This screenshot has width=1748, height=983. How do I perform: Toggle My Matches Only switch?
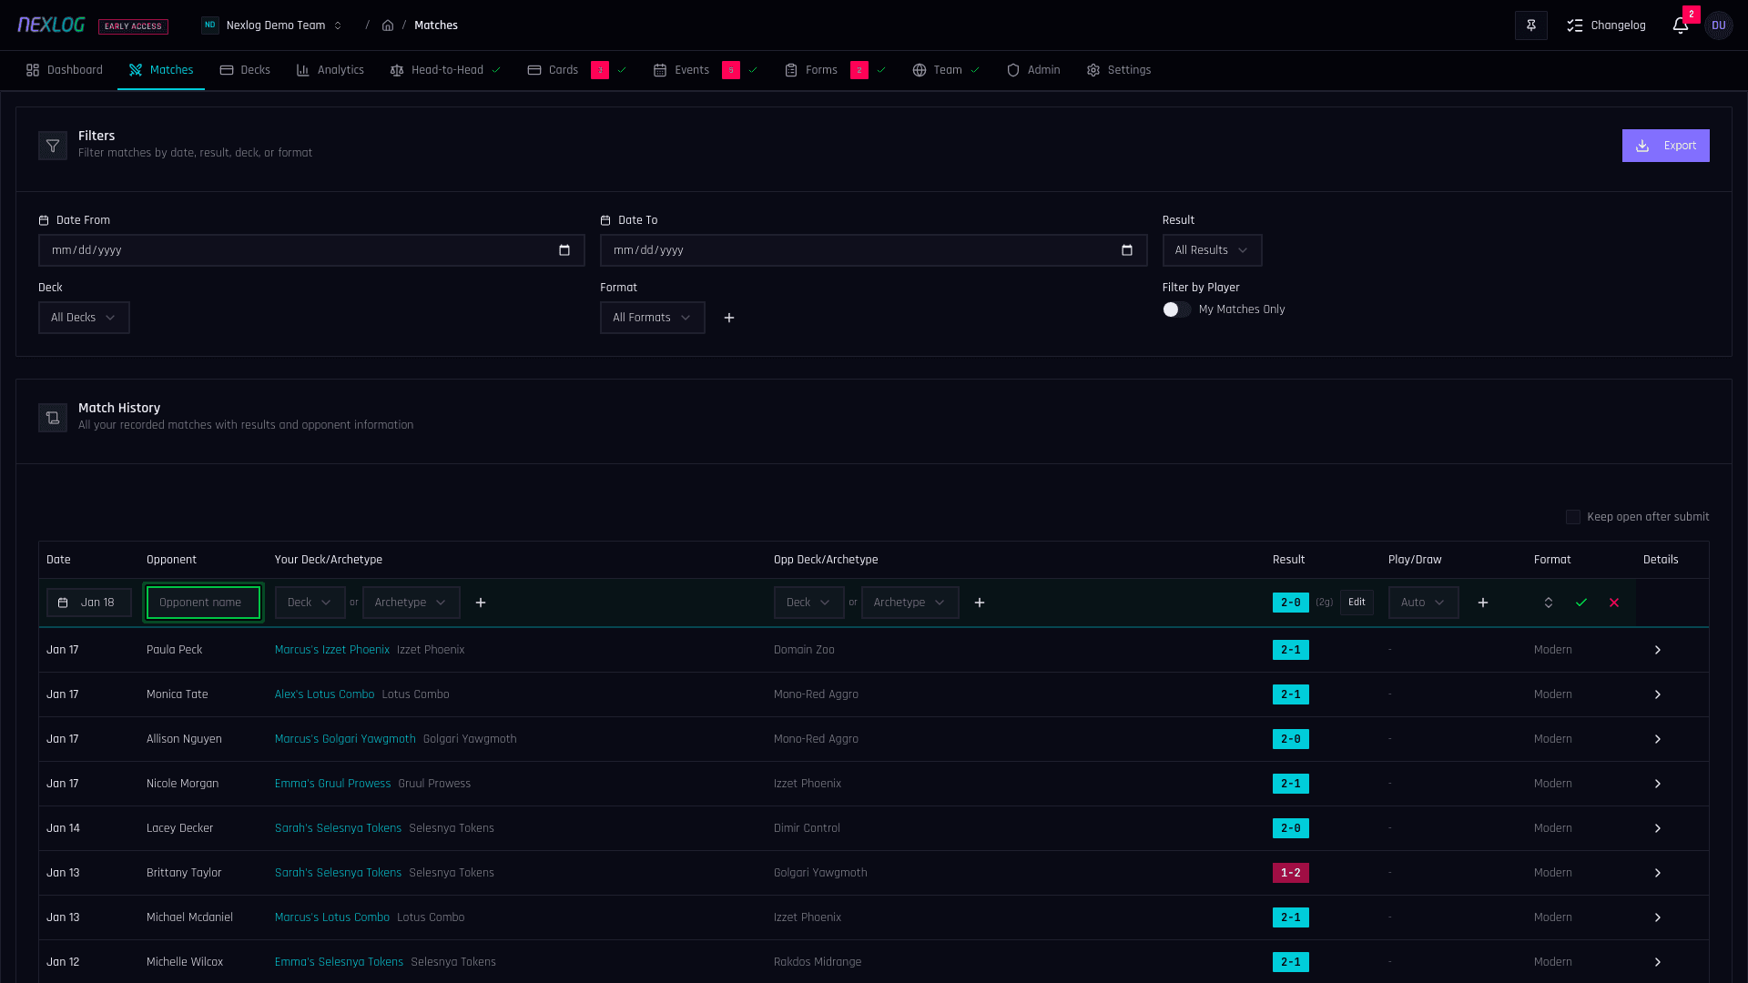coord(1176,309)
